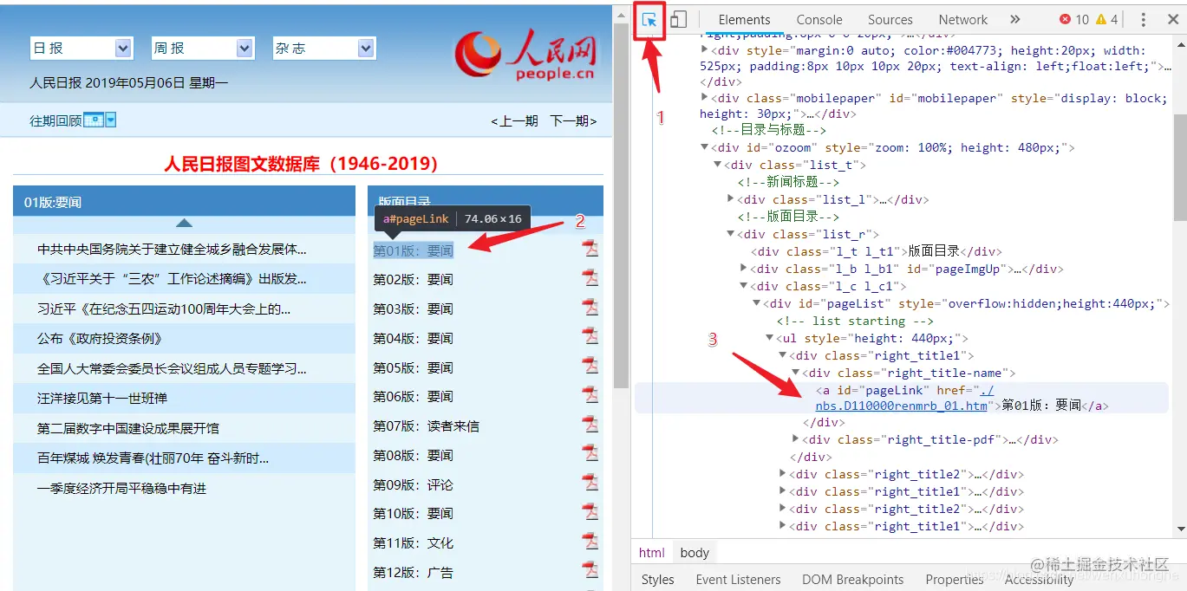Open PDF icon for 第08版：要闻

pos(590,454)
